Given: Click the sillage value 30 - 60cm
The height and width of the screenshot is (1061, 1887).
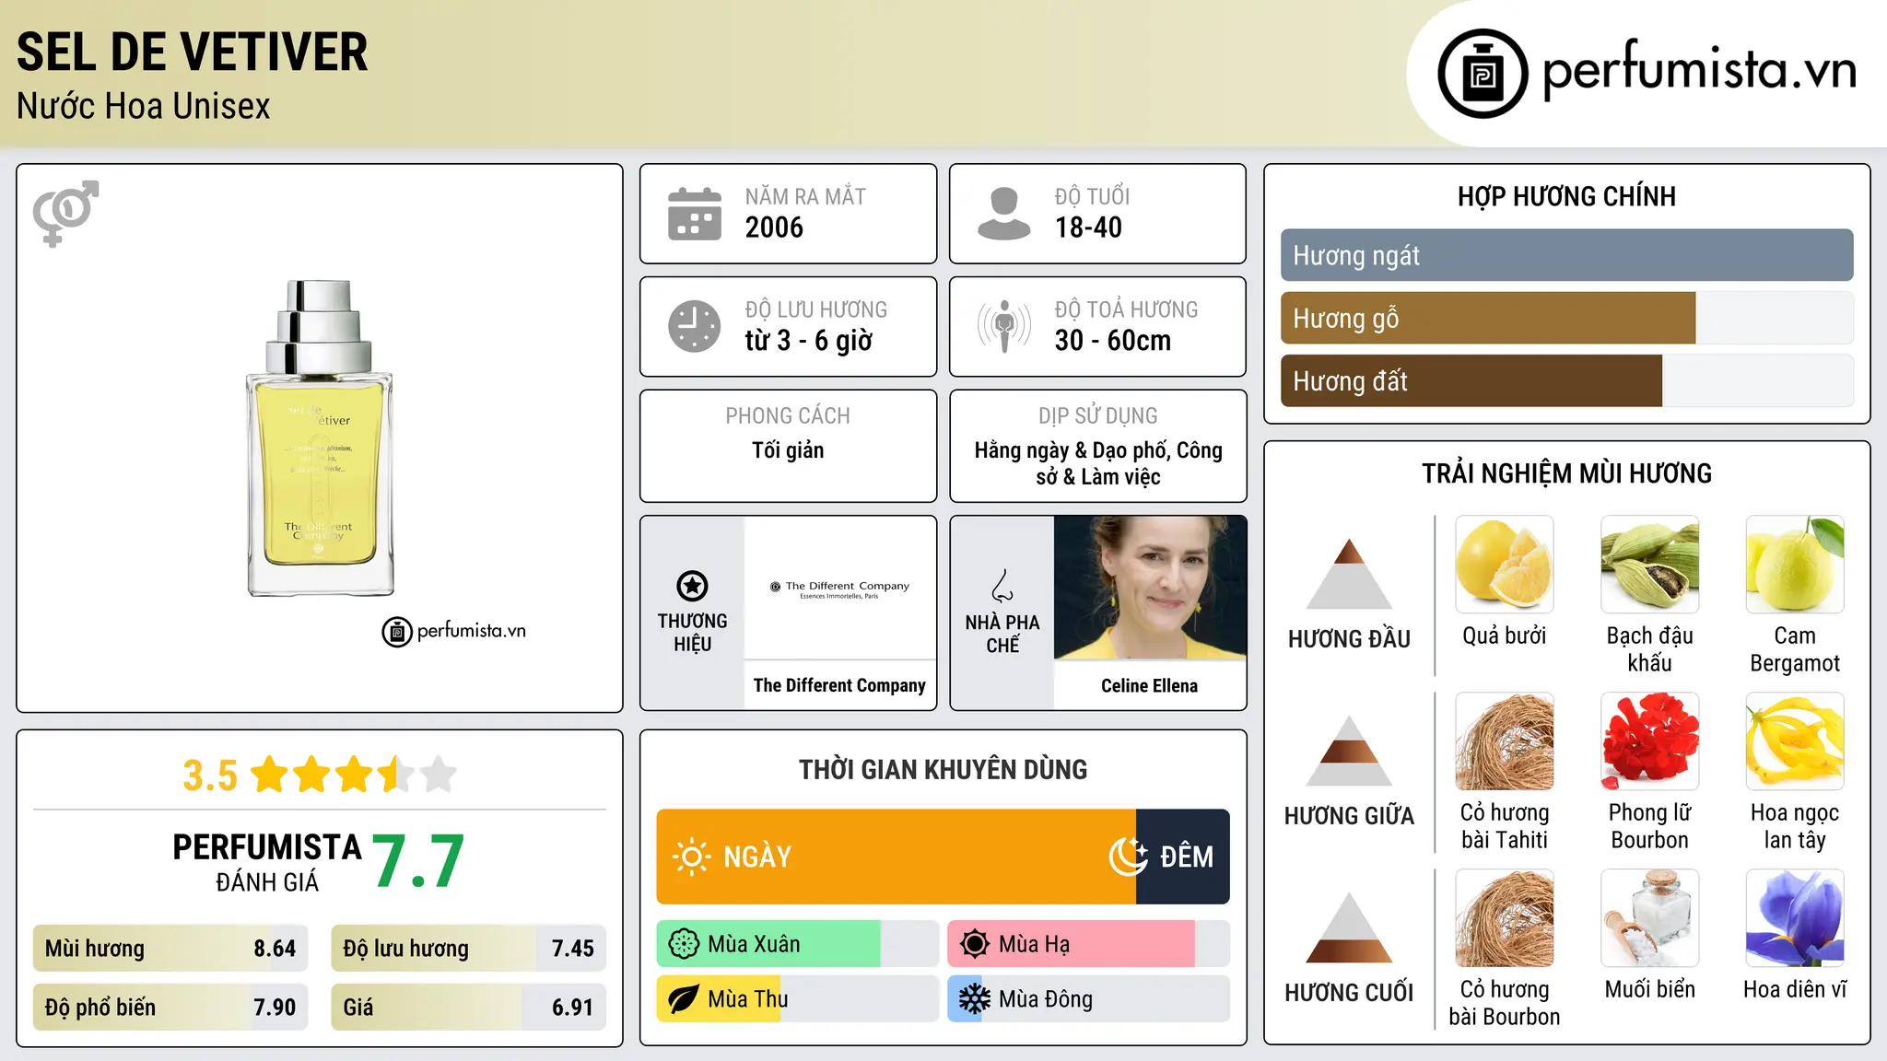Looking at the screenshot, I should coord(1113,341).
